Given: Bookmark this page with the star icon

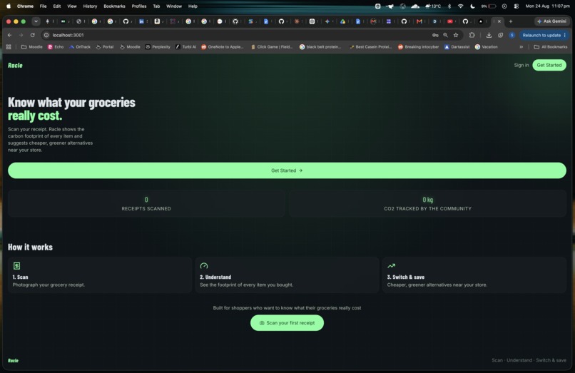Looking at the screenshot, I should pyautogui.click(x=456, y=35).
